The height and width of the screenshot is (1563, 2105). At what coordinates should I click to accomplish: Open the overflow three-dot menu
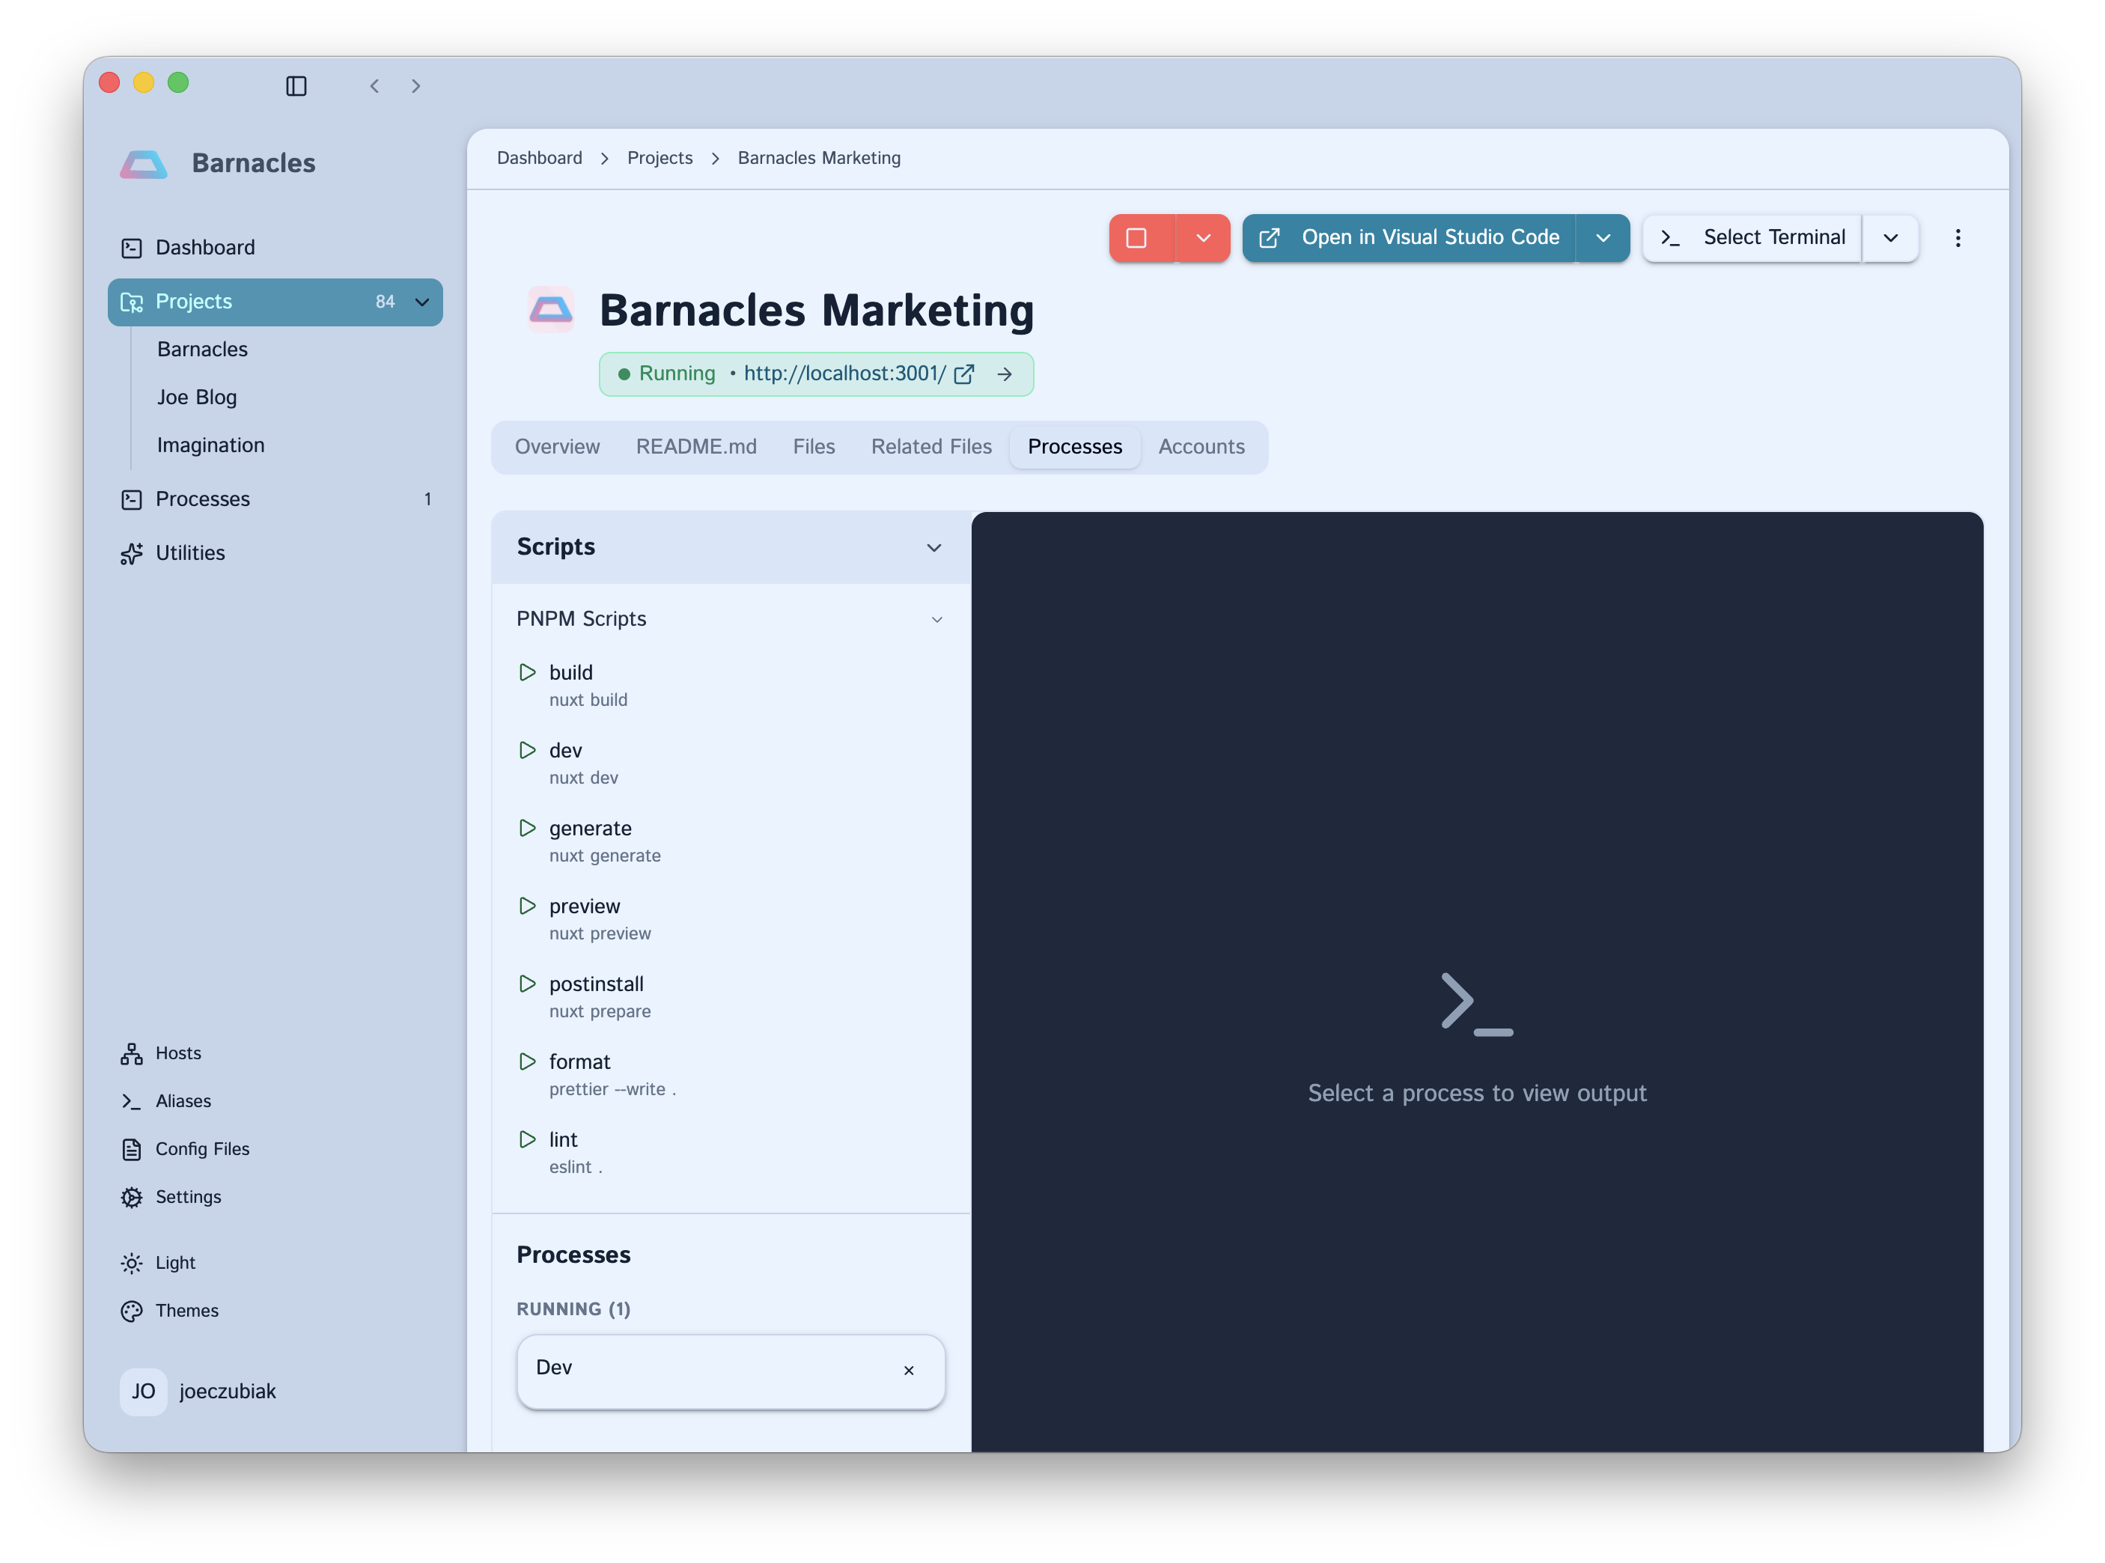point(1958,237)
